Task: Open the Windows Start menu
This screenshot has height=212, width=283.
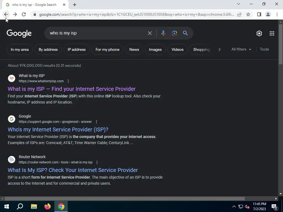Action: point(7,206)
